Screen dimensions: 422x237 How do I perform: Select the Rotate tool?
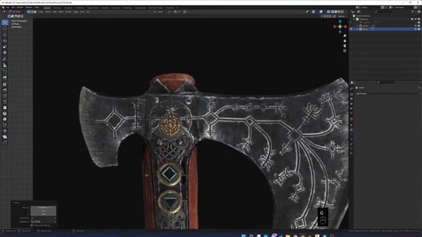5,41
